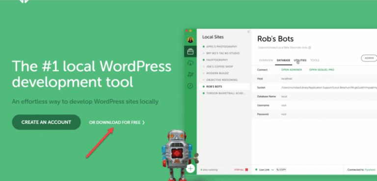Select Rob's Bots site
The image size is (377, 181).
click(224, 87)
